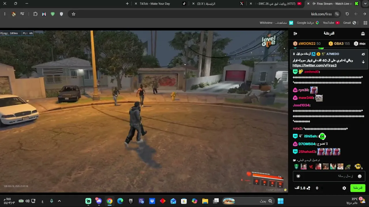The width and height of the screenshot is (369, 207).
Task: Click username Jood1034 in chat
Action: tap(301, 106)
